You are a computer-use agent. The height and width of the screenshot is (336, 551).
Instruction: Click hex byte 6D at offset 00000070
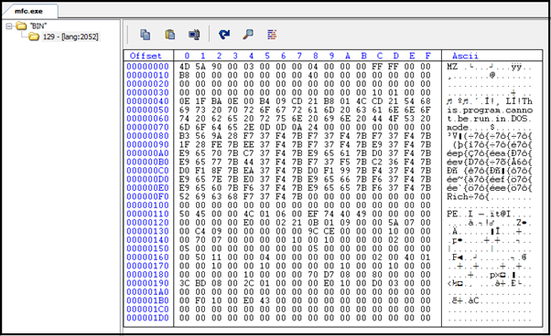[185, 127]
